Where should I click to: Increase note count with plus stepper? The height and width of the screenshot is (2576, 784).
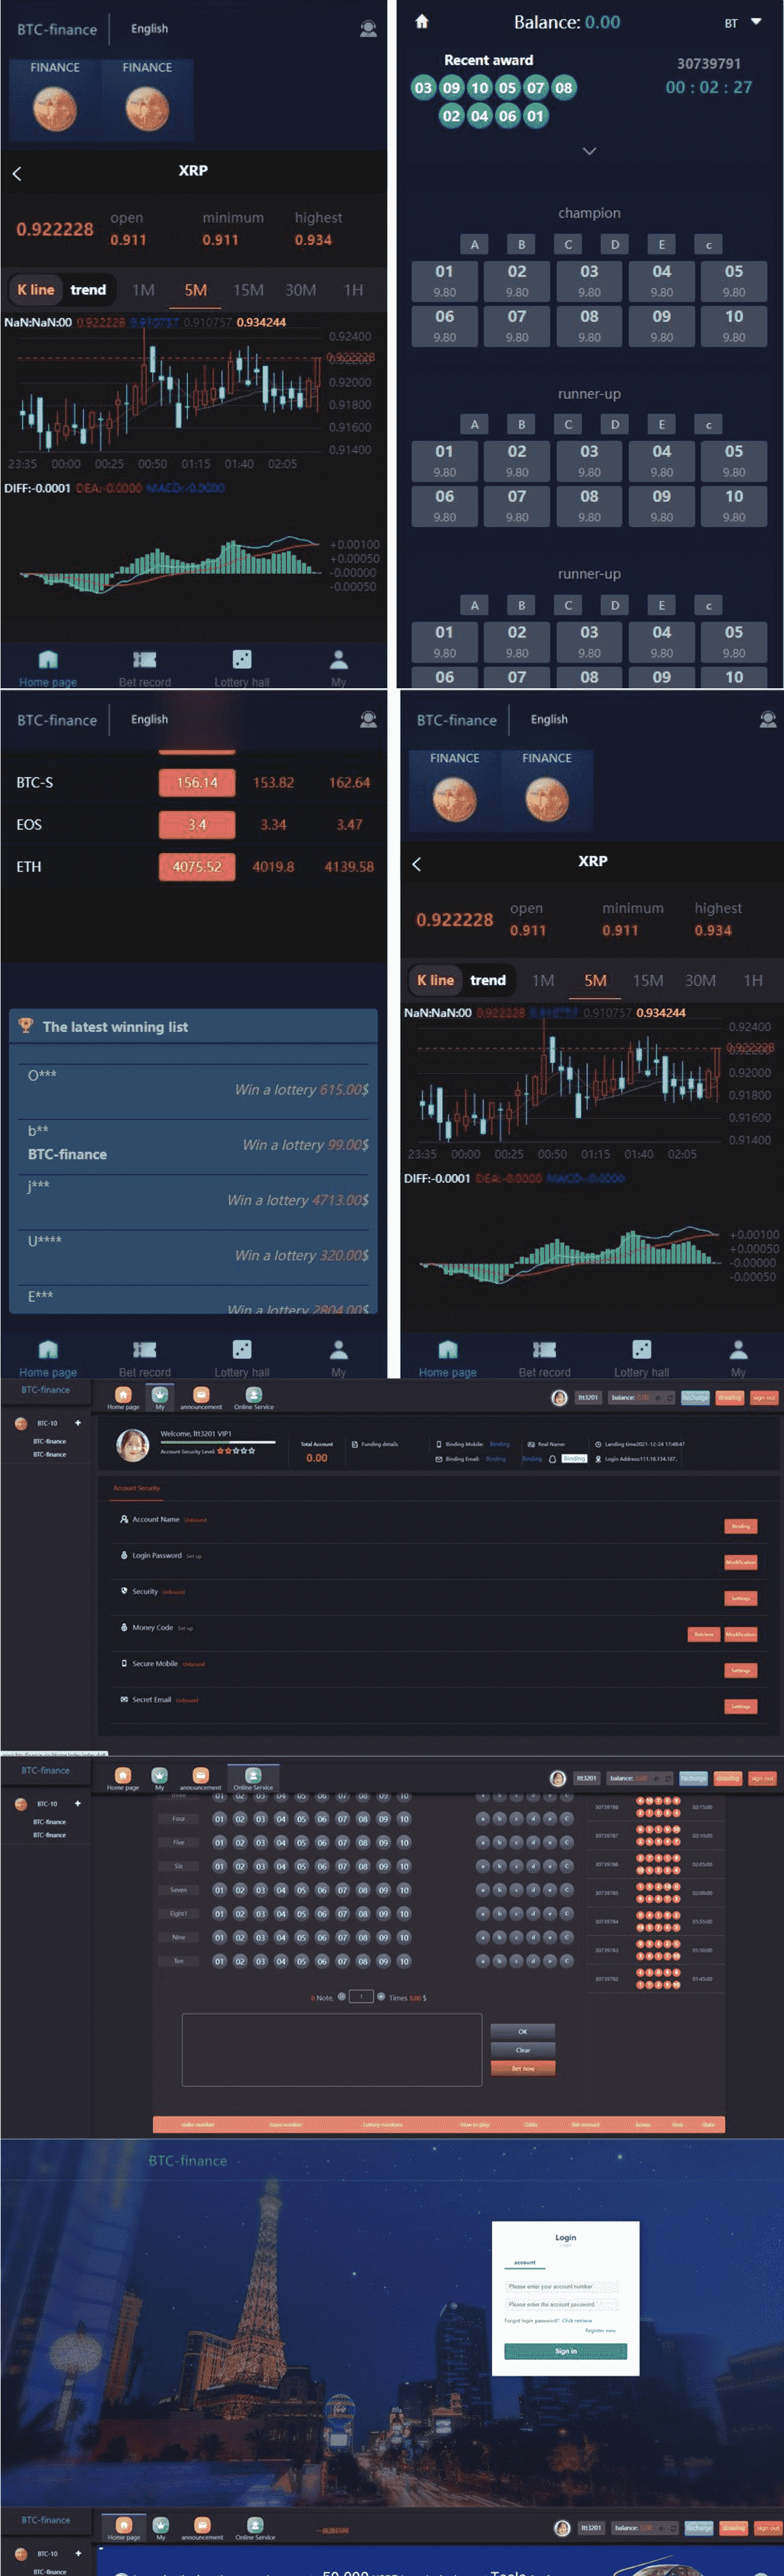381,1996
